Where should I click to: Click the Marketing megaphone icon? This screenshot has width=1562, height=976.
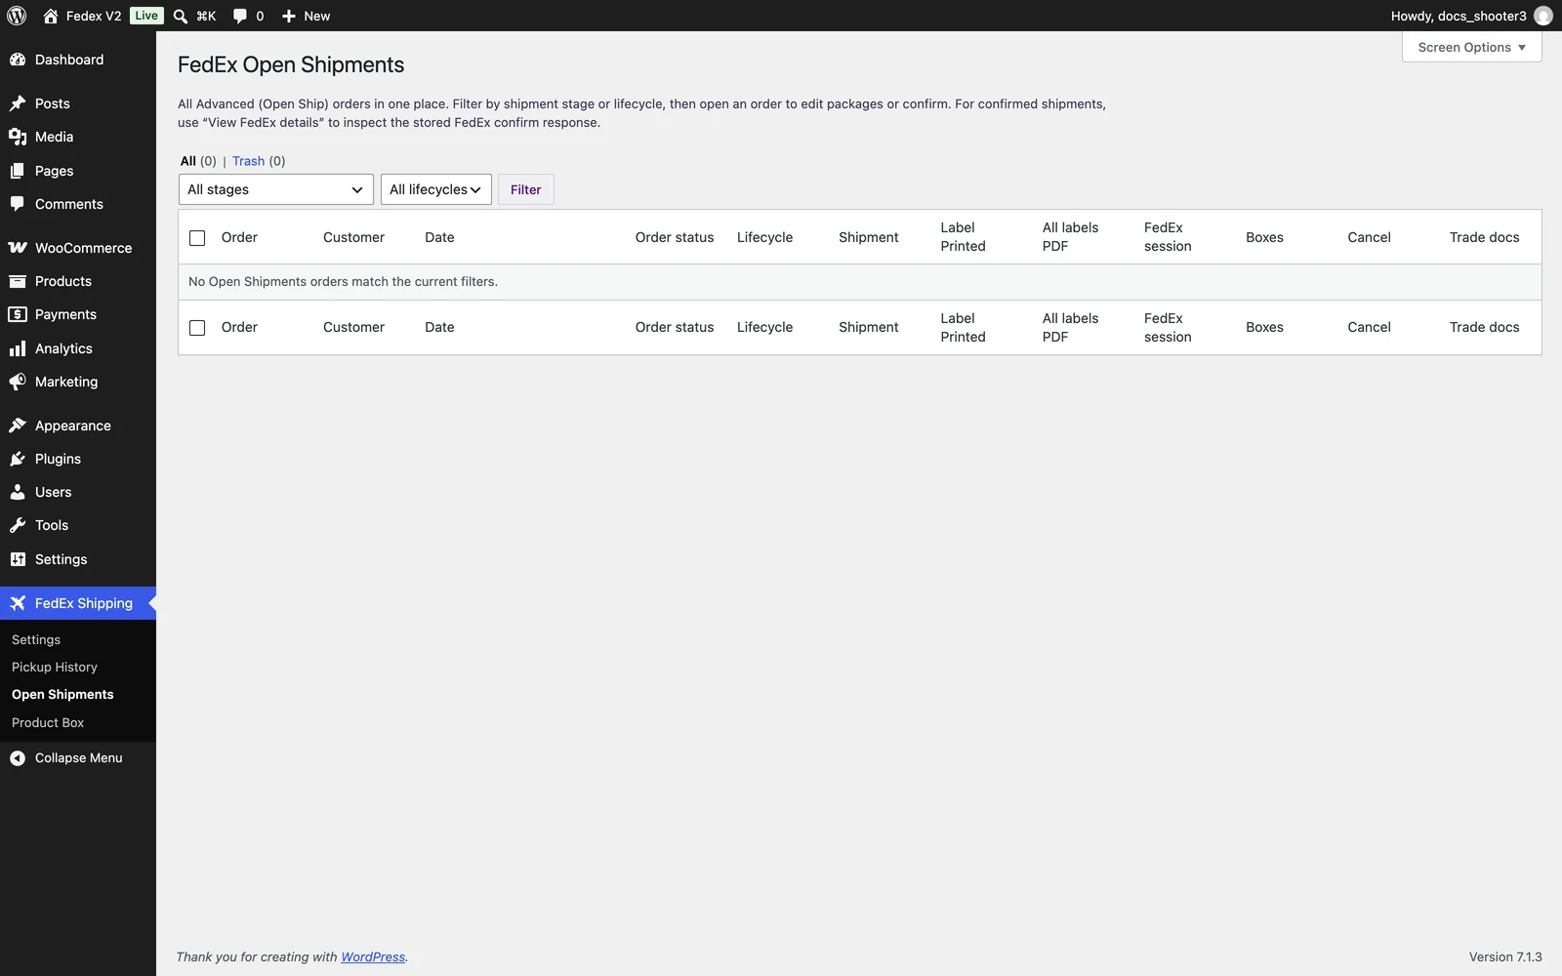pyautogui.click(x=18, y=382)
